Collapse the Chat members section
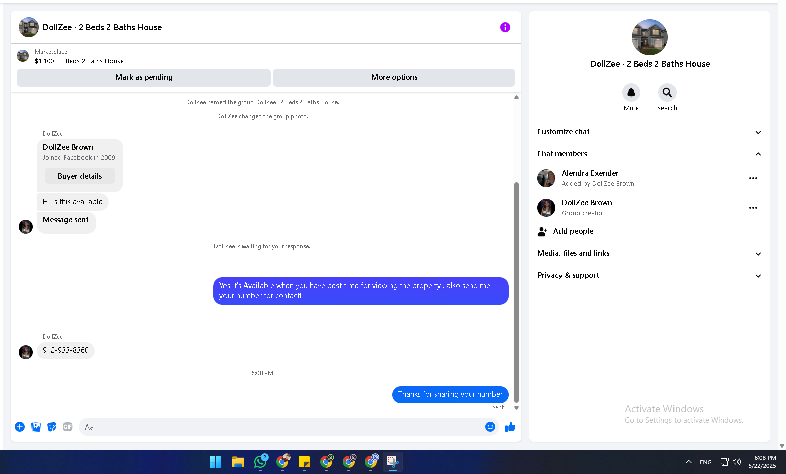The image size is (786, 474). (650, 154)
